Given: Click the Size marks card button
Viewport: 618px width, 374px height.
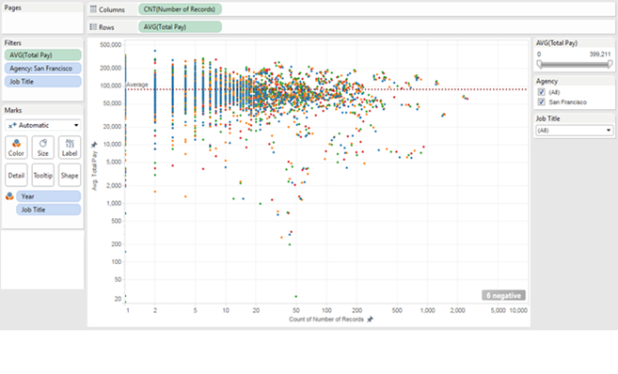Looking at the screenshot, I should pos(43,148).
